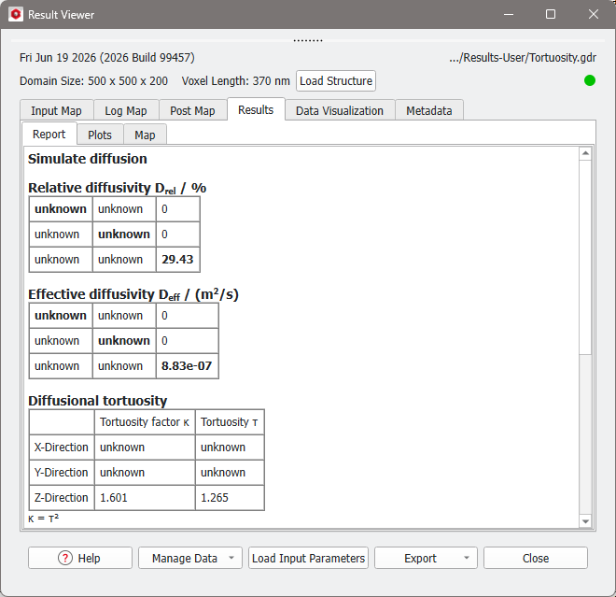Viewport: 616px width, 597px height.
Task: Select the Report sub-tab
Action: tap(49, 134)
